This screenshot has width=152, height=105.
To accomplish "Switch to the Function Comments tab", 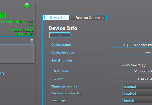I will (x=88, y=17).
